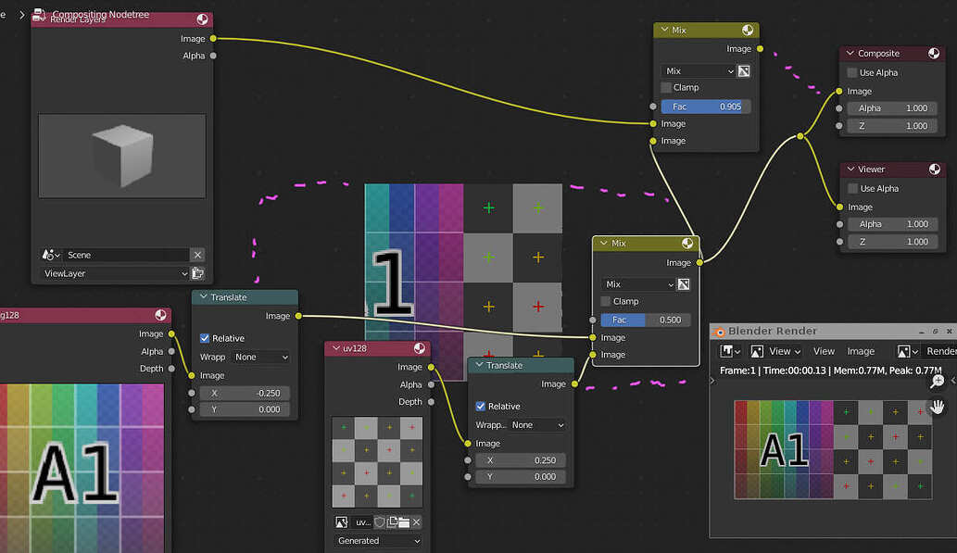Open the render slot image icon dropdown
The width and height of the screenshot is (957, 553).
(908, 351)
